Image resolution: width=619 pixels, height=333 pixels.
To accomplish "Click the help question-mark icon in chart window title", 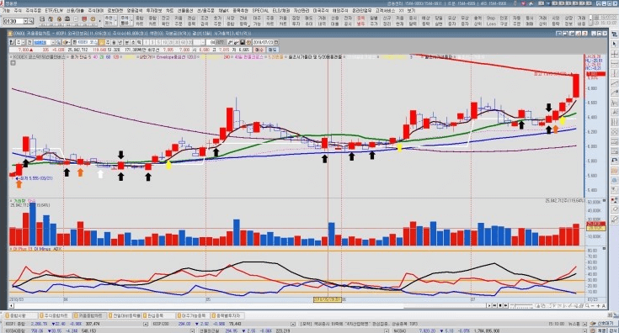I will pos(584,34).
